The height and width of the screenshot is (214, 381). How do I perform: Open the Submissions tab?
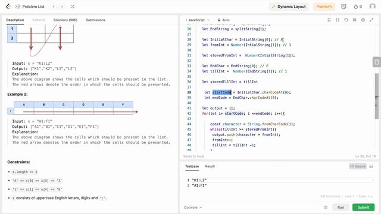tap(95, 20)
